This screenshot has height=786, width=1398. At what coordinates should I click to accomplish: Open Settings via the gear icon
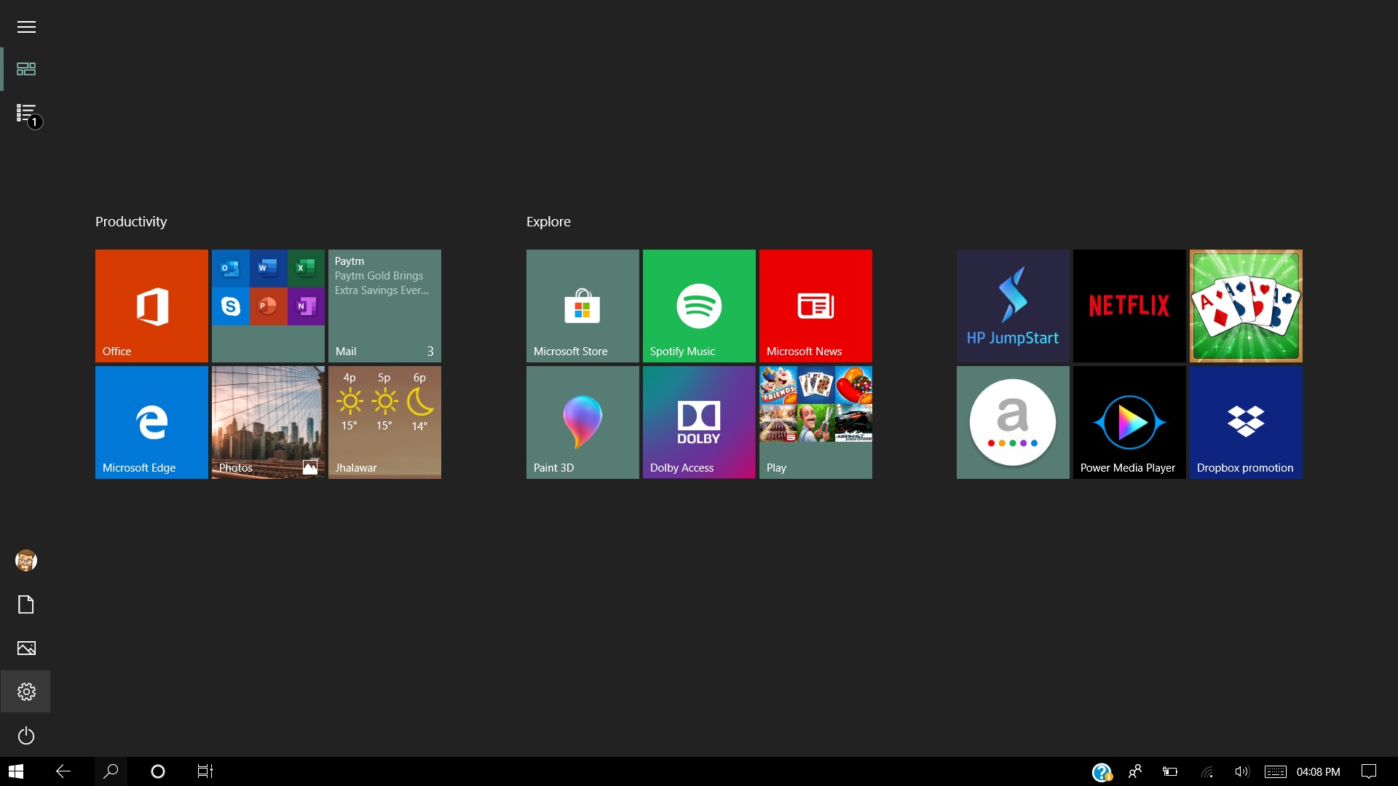[x=26, y=691]
